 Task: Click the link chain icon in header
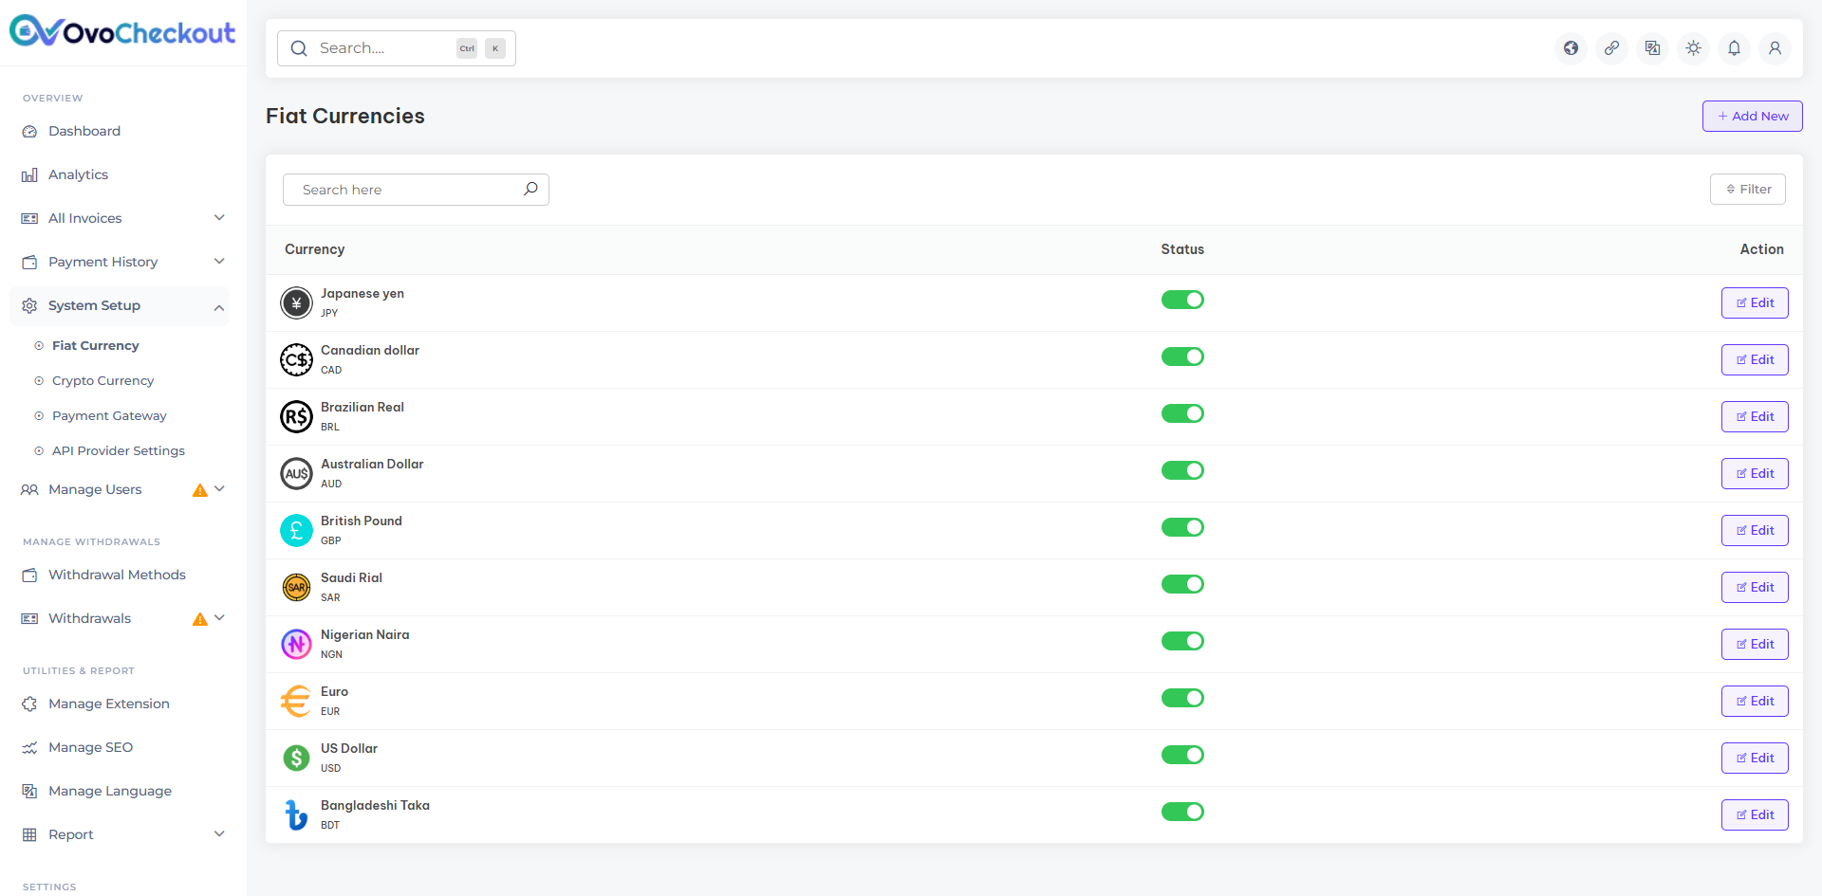1612,48
